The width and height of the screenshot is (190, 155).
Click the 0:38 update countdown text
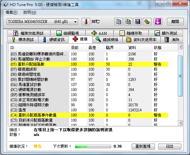tap(118, 146)
